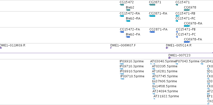Image resolution: width=213 pixels, height=105 pixels.
Task: Click the CG6978-PA protein glyph
Action: (187, 42)
